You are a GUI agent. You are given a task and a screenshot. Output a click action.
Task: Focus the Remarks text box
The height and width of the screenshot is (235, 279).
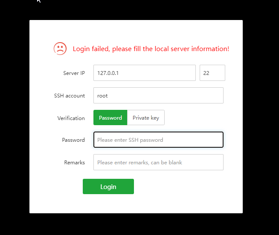(158, 162)
